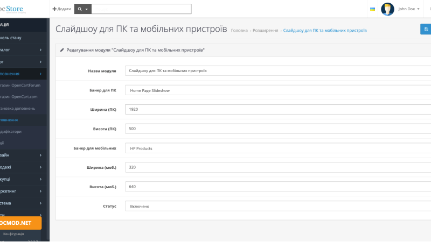
Task: Focus the Висота (моб.) field
Action: [278, 187]
